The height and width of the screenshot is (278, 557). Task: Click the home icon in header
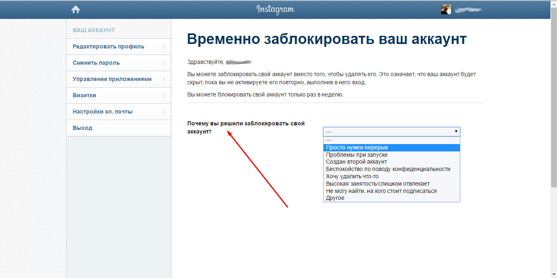76,10
